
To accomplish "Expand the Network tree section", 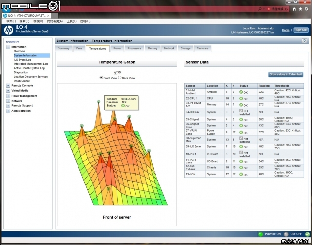I will pos(8,101).
